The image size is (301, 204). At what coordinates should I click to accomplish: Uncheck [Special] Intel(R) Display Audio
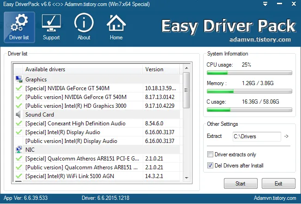point(18,132)
